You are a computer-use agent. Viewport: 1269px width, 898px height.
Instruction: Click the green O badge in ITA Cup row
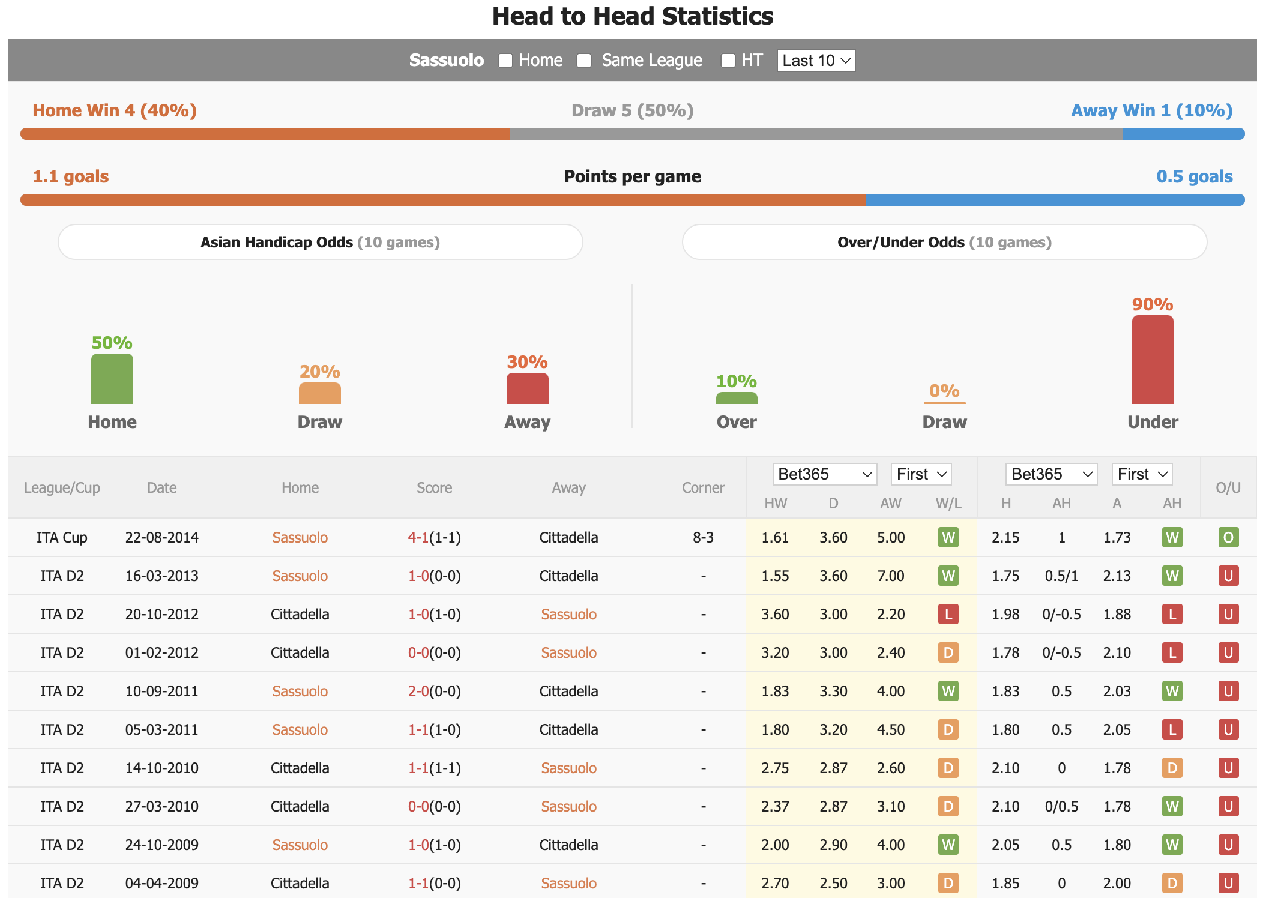click(1228, 537)
